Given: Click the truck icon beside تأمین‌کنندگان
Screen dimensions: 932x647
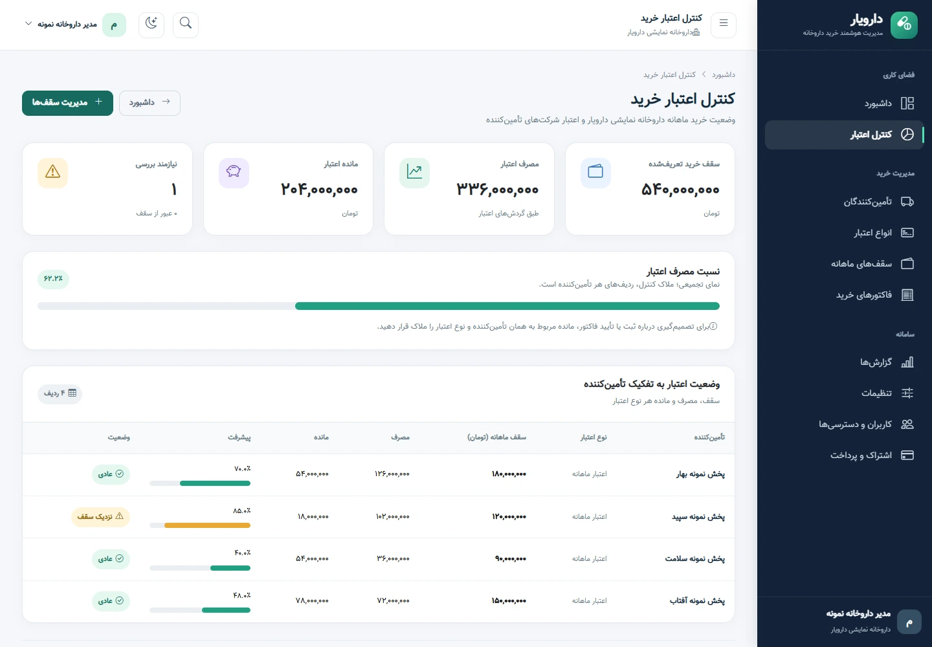Looking at the screenshot, I should coord(907,202).
